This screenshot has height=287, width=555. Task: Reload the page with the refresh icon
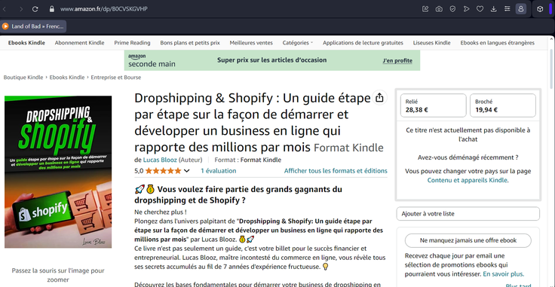point(35,9)
